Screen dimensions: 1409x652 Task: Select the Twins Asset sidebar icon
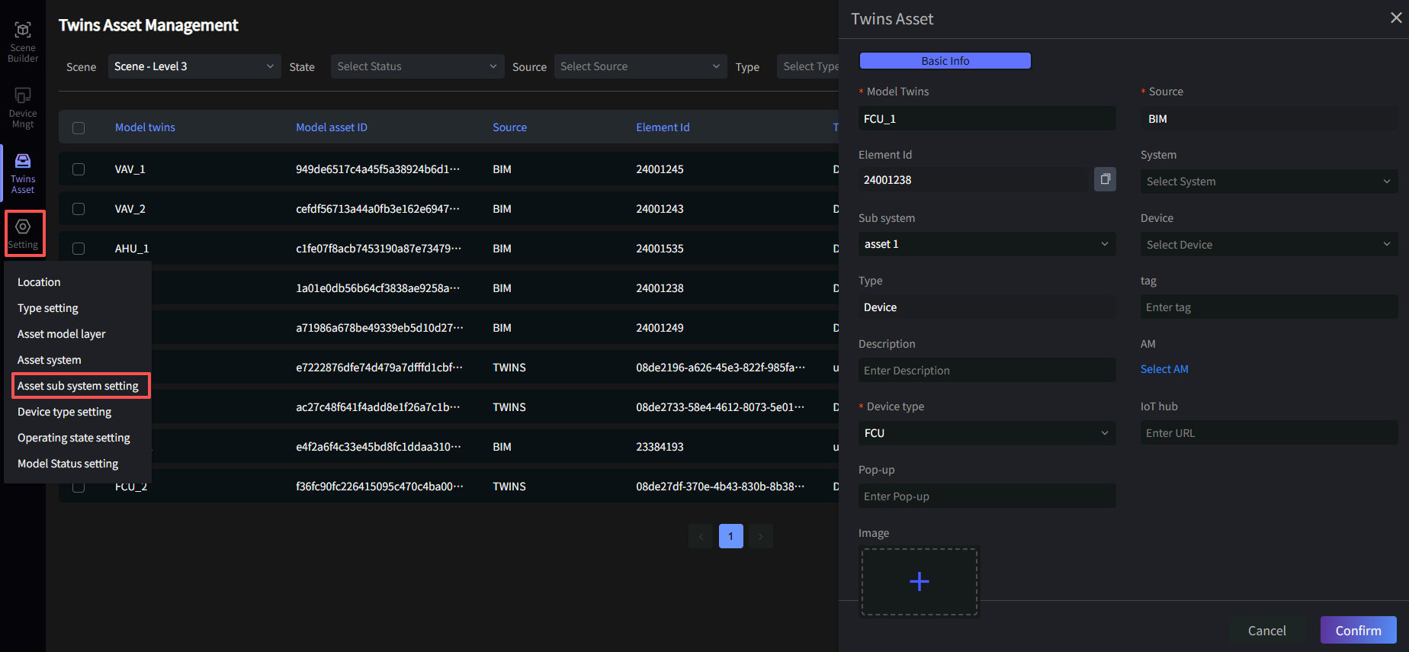point(23,173)
